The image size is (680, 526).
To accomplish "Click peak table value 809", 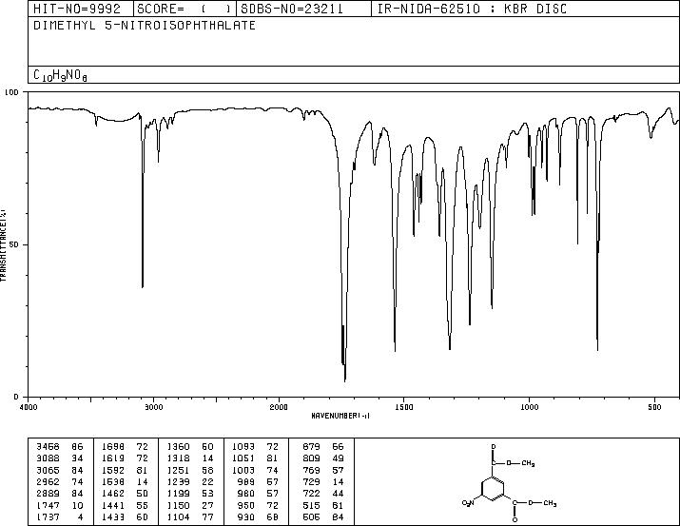I will [311, 458].
